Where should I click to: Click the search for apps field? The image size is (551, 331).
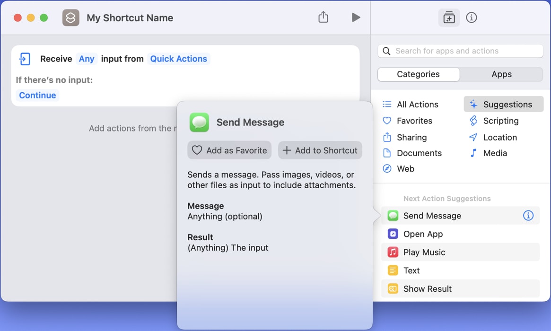(460, 51)
